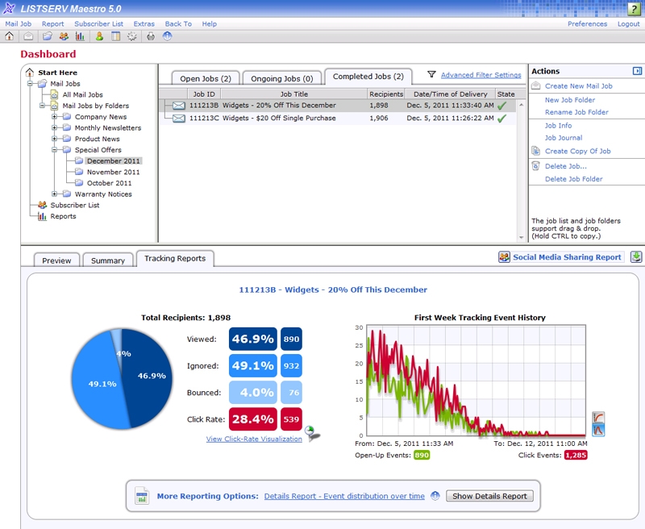Click the Delete Job trash icon
Viewport: 645px width, 529px height.
[x=535, y=166]
